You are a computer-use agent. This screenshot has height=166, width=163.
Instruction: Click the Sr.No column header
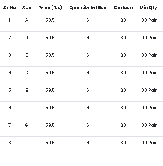[10, 8]
